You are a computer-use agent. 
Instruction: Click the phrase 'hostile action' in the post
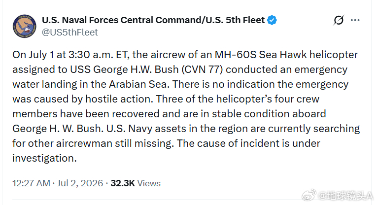click(x=119, y=99)
